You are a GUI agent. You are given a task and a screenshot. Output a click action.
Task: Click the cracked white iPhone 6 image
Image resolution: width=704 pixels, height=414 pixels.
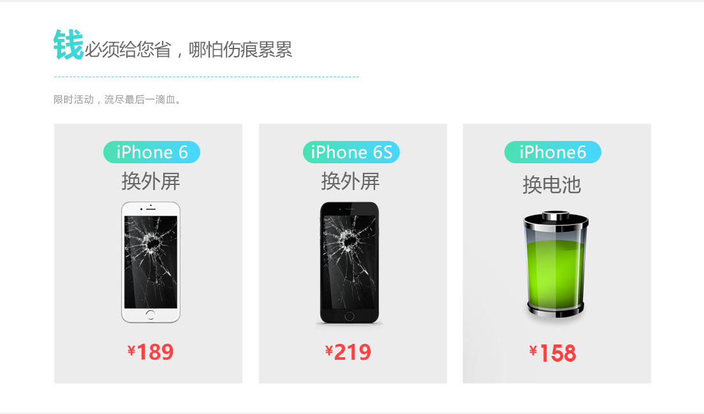tap(151, 262)
